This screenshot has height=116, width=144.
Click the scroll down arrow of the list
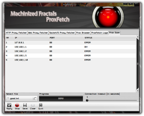(x=138, y=91)
